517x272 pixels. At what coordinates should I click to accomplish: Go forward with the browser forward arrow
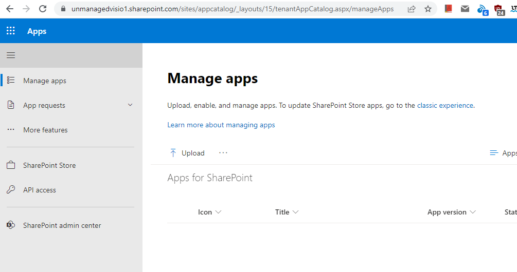point(26,9)
